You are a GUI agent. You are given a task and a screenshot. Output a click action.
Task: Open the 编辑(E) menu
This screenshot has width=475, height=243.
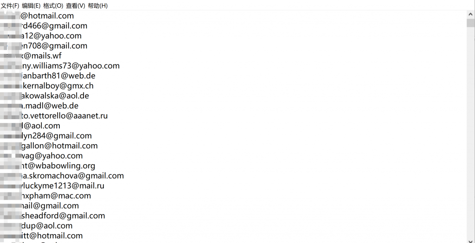tap(31, 6)
